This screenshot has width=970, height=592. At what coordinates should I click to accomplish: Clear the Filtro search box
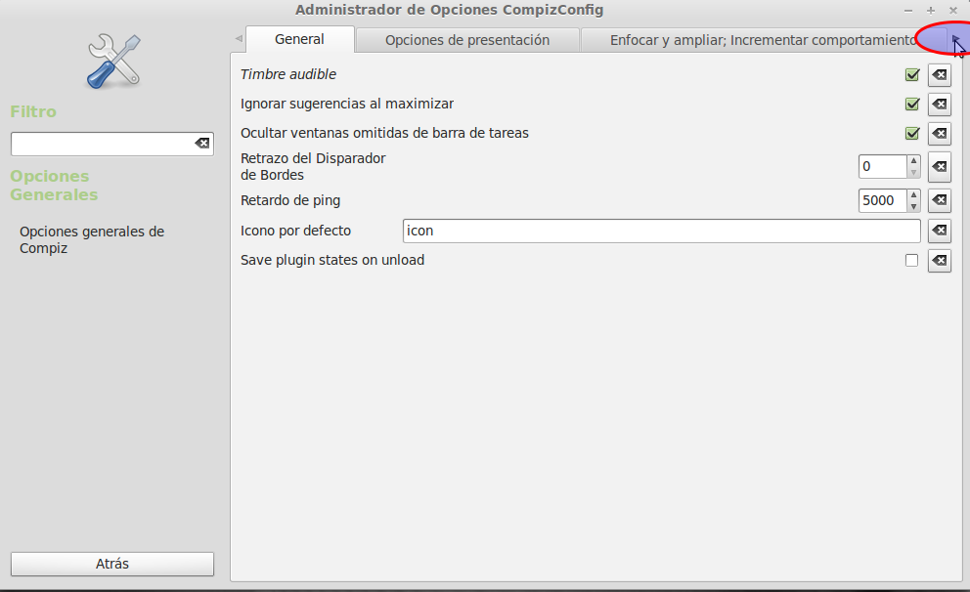[x=202, y=144]
